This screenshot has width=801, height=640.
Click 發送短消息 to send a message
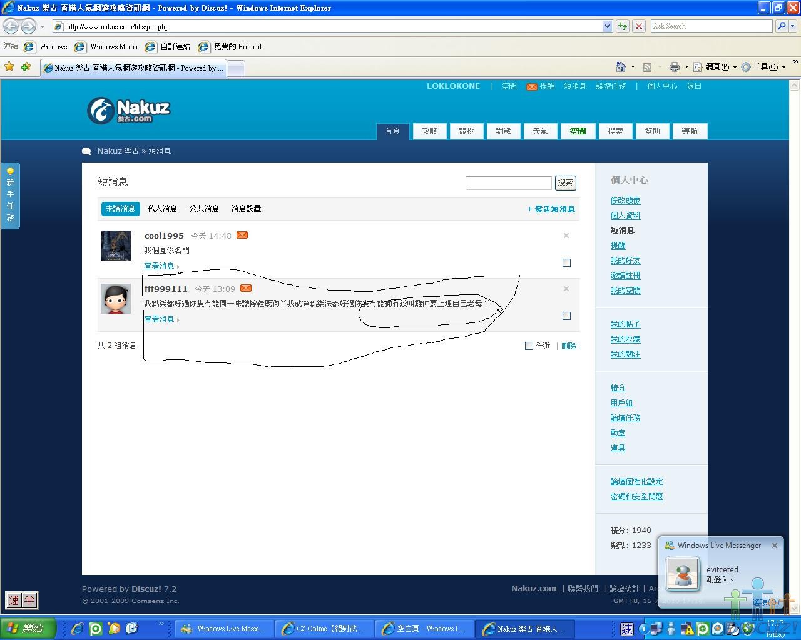click(x=551, y=209)
